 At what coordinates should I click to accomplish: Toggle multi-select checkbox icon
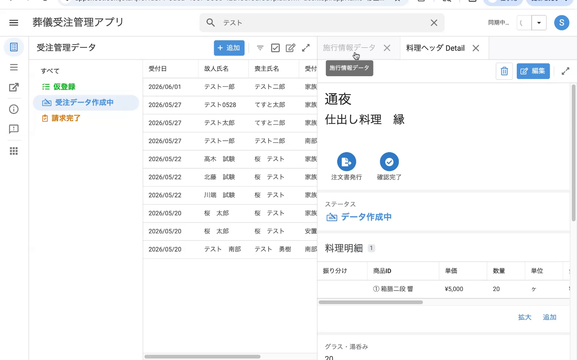[x=275, y=48]
